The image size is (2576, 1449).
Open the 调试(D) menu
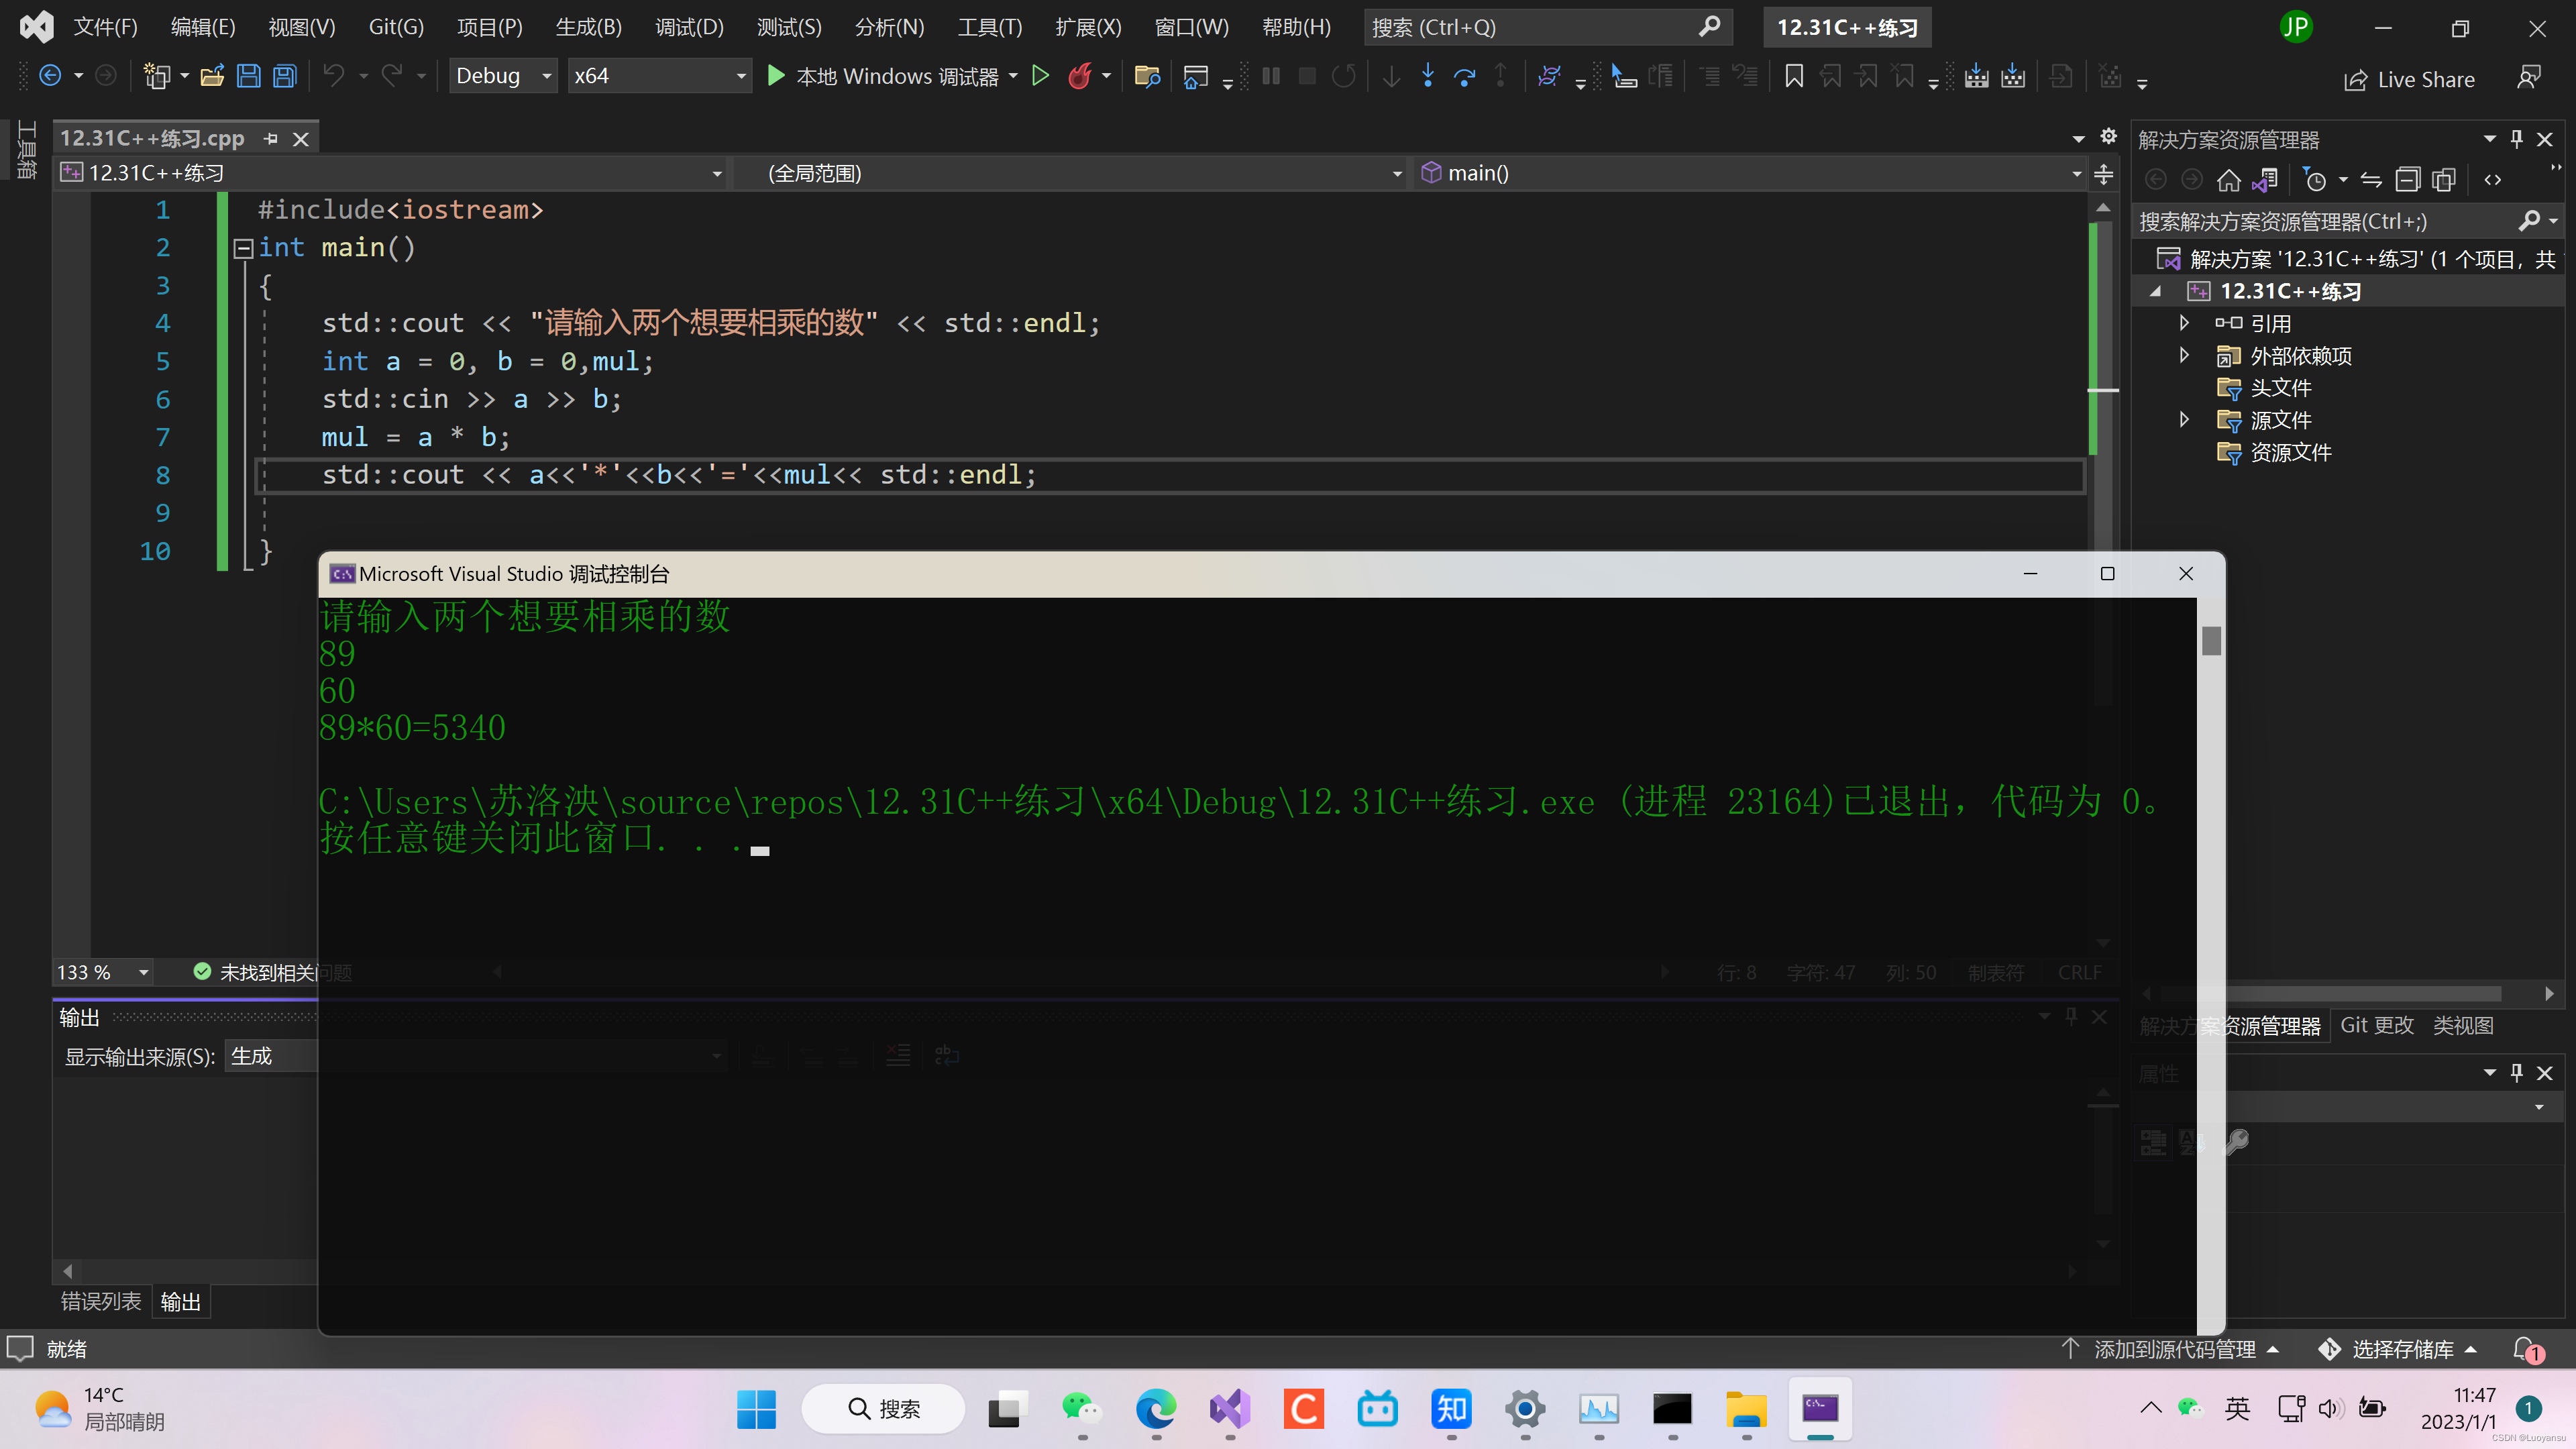pyautogui.click(x=689, y=27)
